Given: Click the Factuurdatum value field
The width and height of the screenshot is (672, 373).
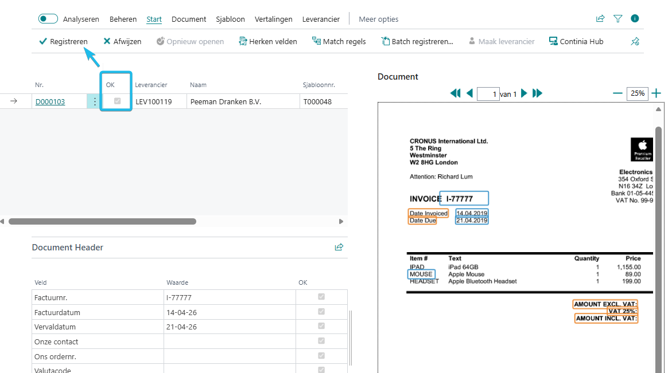Looking at the screenshot, I should click(x=230, y=313).
